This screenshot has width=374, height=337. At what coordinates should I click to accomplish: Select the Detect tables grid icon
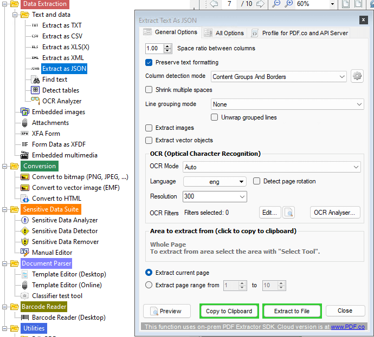(x=35, y=90)
